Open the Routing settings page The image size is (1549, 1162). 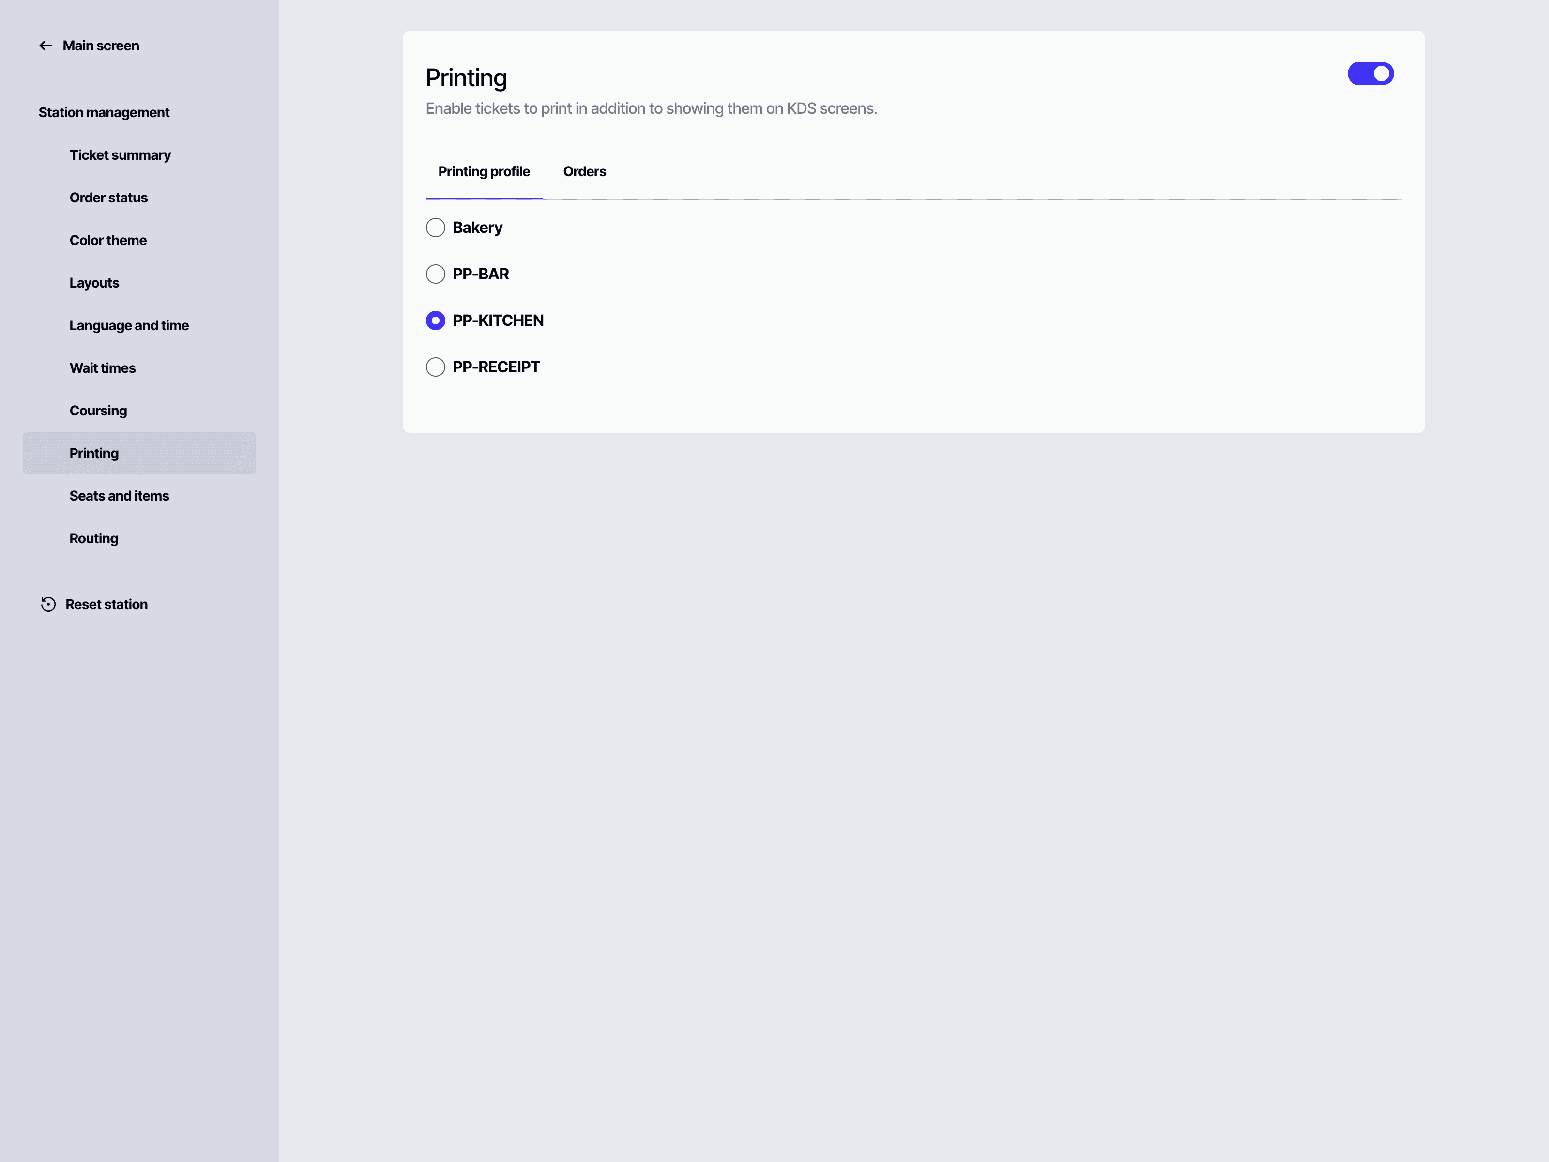pyautogui.click(x=93, y=538)
